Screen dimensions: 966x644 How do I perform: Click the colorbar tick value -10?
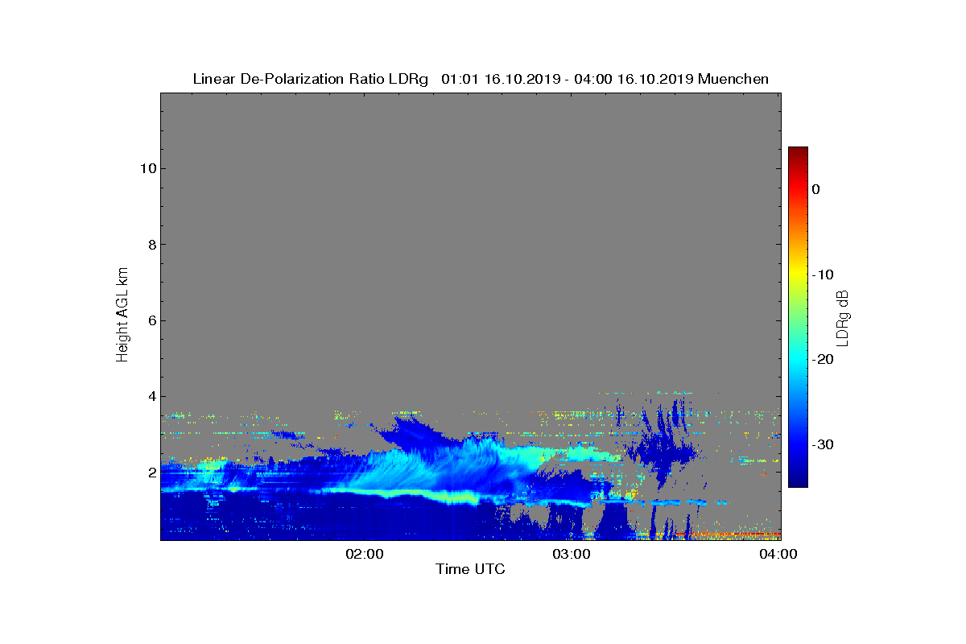pos(822,275)
